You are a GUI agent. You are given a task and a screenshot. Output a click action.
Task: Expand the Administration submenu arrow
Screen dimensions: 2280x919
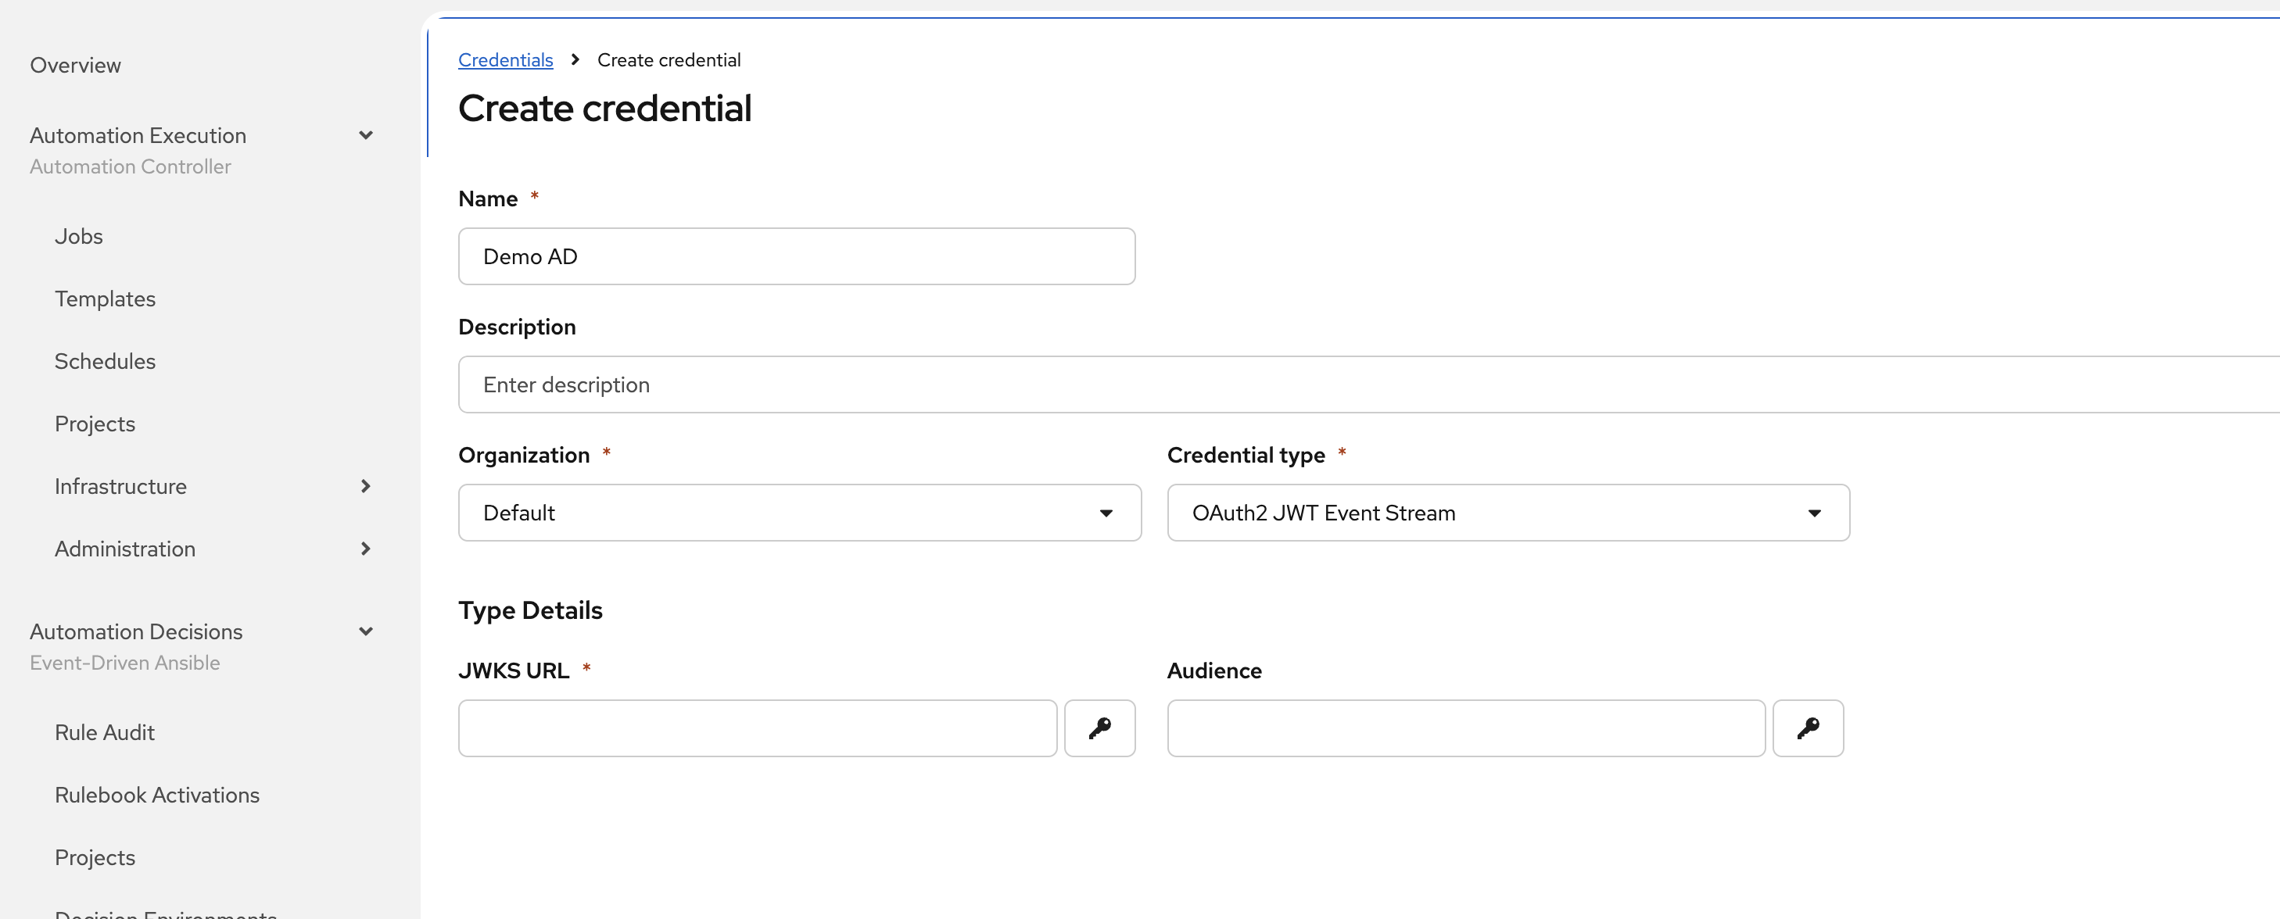point(366,549)
